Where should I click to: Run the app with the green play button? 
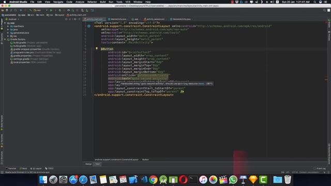(x=51, y=10)
